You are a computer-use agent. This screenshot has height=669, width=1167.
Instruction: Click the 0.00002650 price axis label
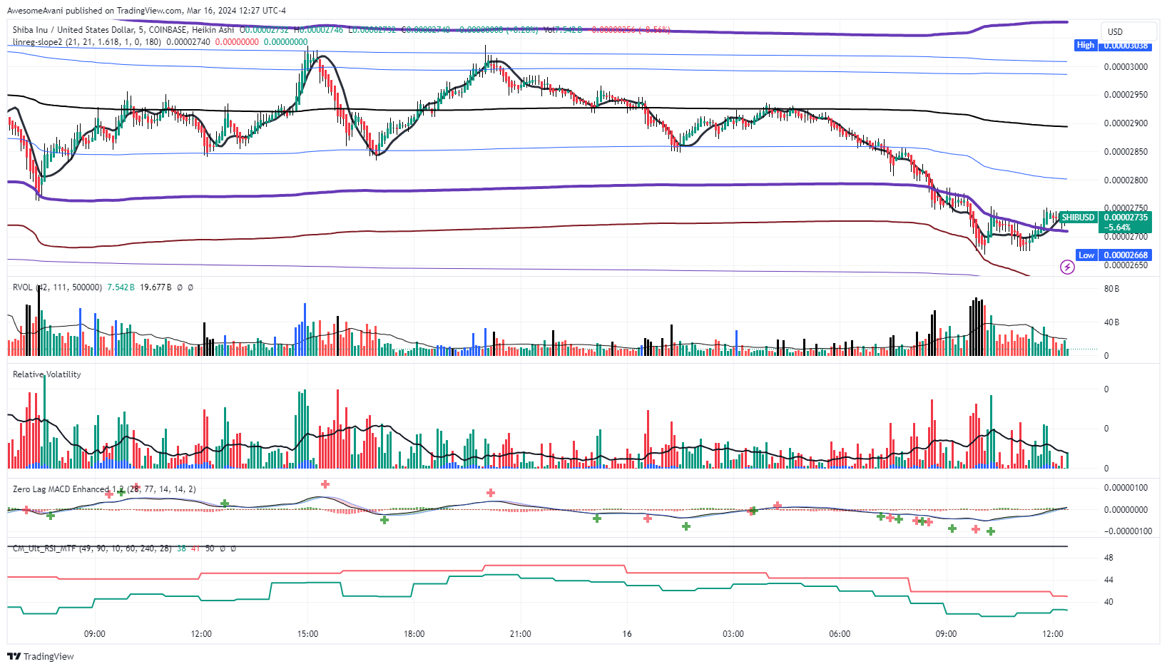coord(1126,265)
